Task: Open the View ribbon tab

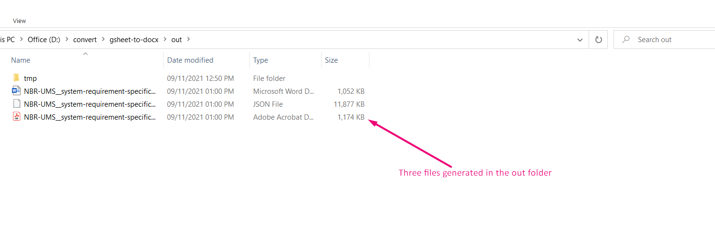Action: 20,21
